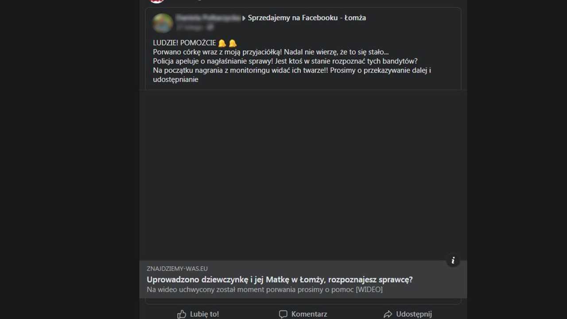Image resolution: width=567 pixels, height=319 pixels.
Task: Open headline Uprowadzono dziewczynkę i jej Matkę
Action: [280, 280]
